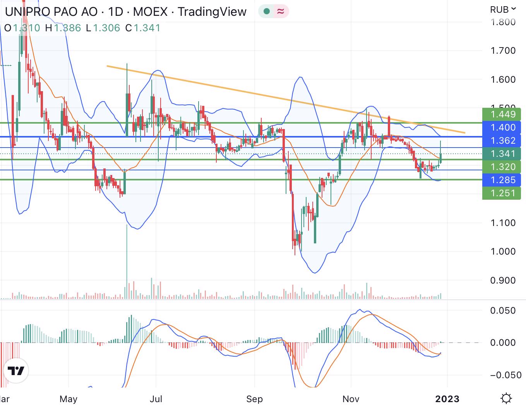This screenshot has height=406, width=526.
Task: Select the 1.285 blue price label
Action: [502, 180]
